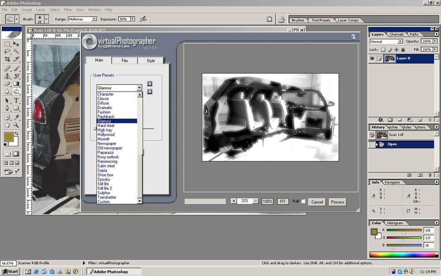This screenshot has height=276, width=441.
Task: Switch to Quick Mask mode
Action: [16, 154]
